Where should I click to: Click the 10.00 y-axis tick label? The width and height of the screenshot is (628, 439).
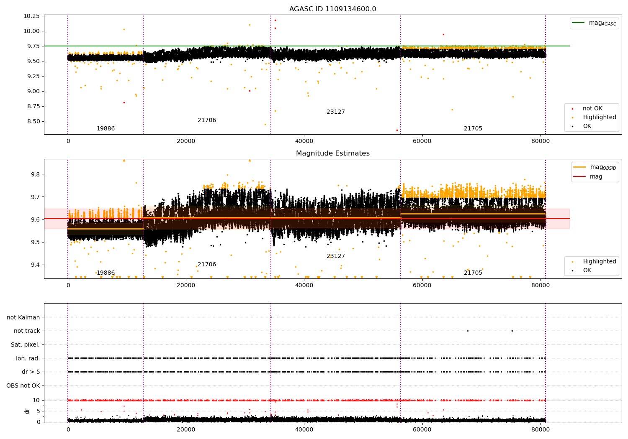click(31, 31)
